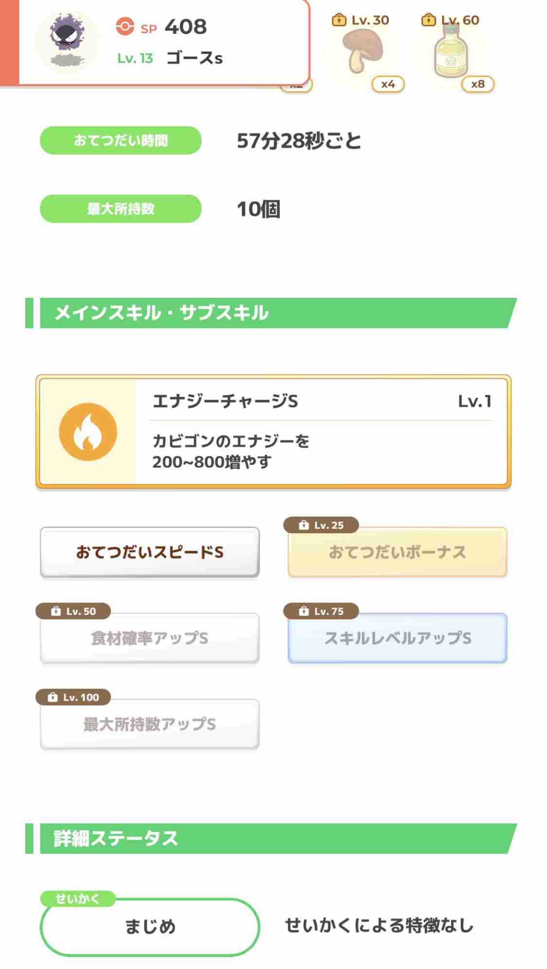The image size is (547, 969).
Task: Tap the SP Pokéball icon beside 408
Action: pos(125,27)
